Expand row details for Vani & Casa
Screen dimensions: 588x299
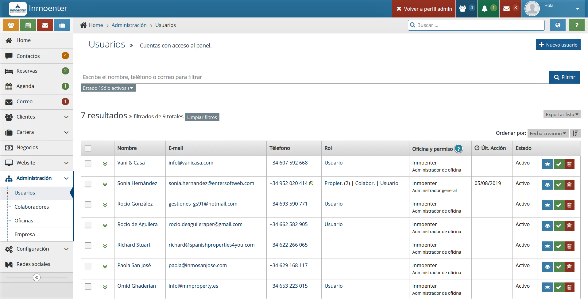(x=105, y=164)
